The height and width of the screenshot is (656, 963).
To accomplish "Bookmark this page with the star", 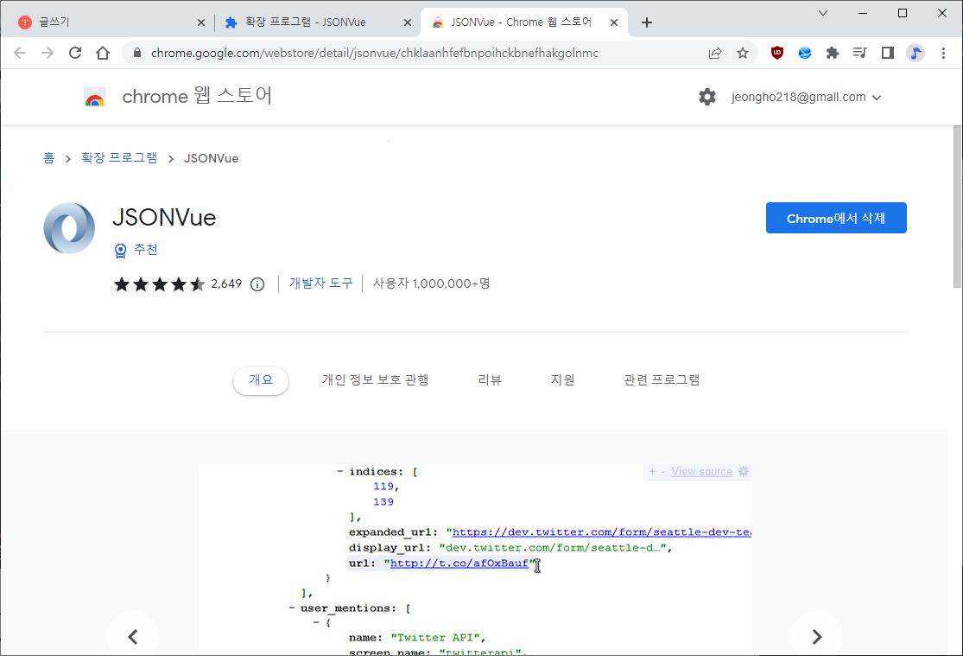I will tap(743, 53).
